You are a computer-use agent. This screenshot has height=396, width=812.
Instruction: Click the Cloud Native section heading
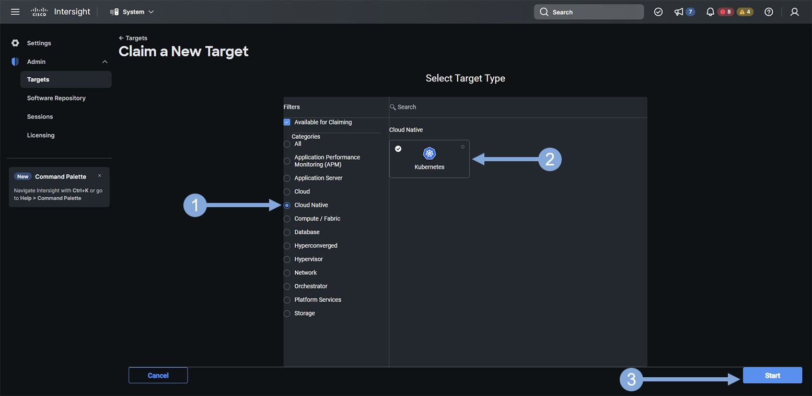tap(406, 130)
